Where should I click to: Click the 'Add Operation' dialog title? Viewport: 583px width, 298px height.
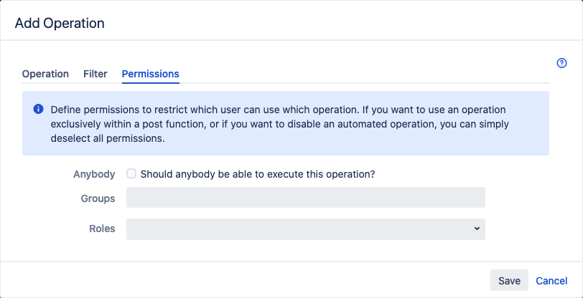60,23
